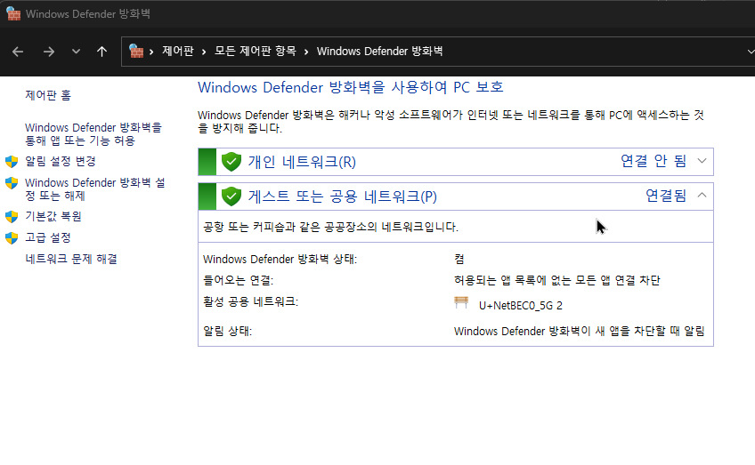This screenshot has height=465, width=755.
Task: Open 고급 설정 link
Action: click(48, 237)
